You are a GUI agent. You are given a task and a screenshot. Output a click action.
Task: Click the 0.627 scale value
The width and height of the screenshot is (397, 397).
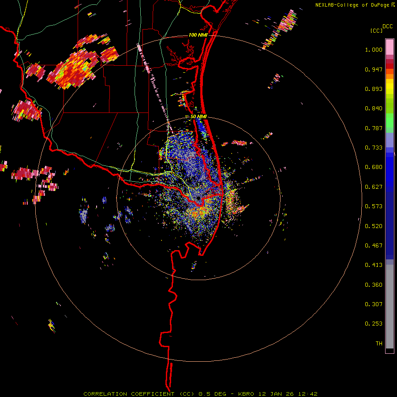[374, 187]
